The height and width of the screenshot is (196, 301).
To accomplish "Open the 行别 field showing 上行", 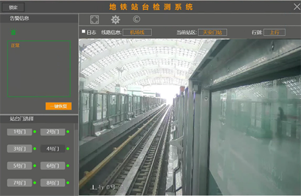I will [x=274, y=32].
